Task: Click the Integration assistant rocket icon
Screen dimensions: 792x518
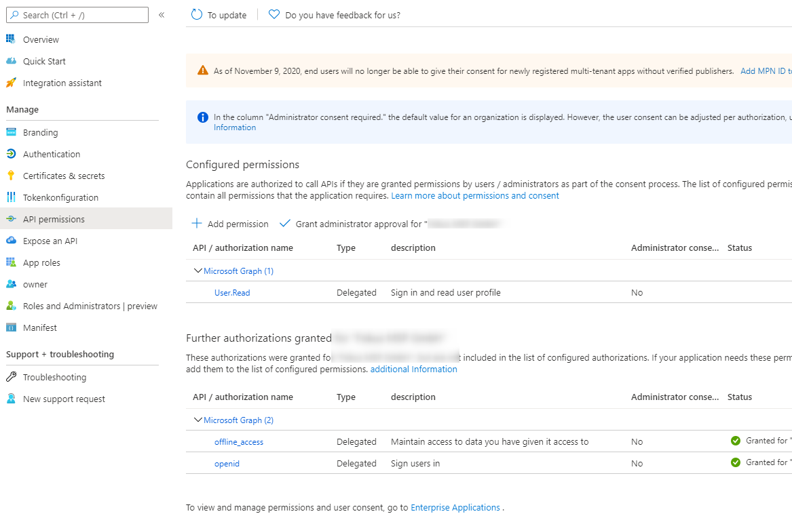Action: tap(11, 83)
